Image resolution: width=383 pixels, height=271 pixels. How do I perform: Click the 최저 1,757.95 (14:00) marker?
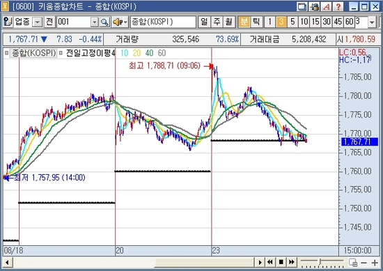49,178
